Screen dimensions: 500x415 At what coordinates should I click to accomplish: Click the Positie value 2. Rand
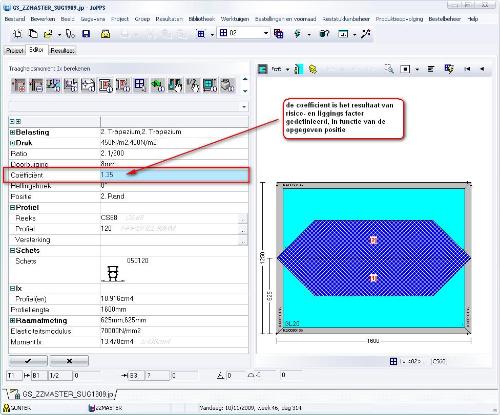(x=174, y=196)
